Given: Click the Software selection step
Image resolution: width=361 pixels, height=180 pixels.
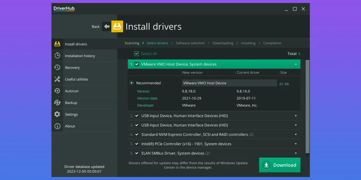Looking at the screenshot, I should coord(190,43).
